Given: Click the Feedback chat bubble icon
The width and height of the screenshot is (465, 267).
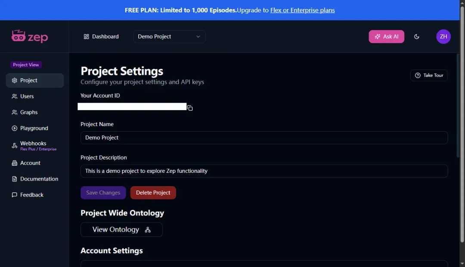Looking at the screenshot, I should (15, 195).
